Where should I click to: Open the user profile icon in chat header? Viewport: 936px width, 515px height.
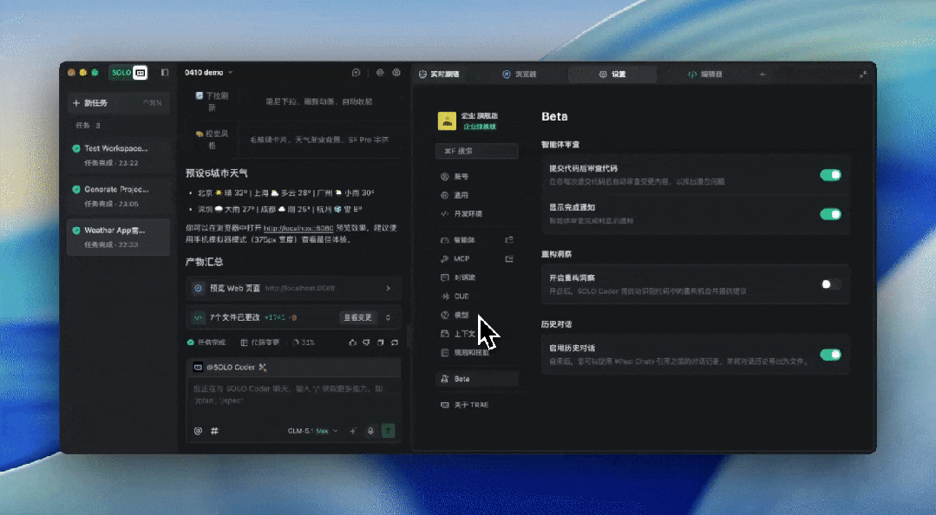point(396,73)
